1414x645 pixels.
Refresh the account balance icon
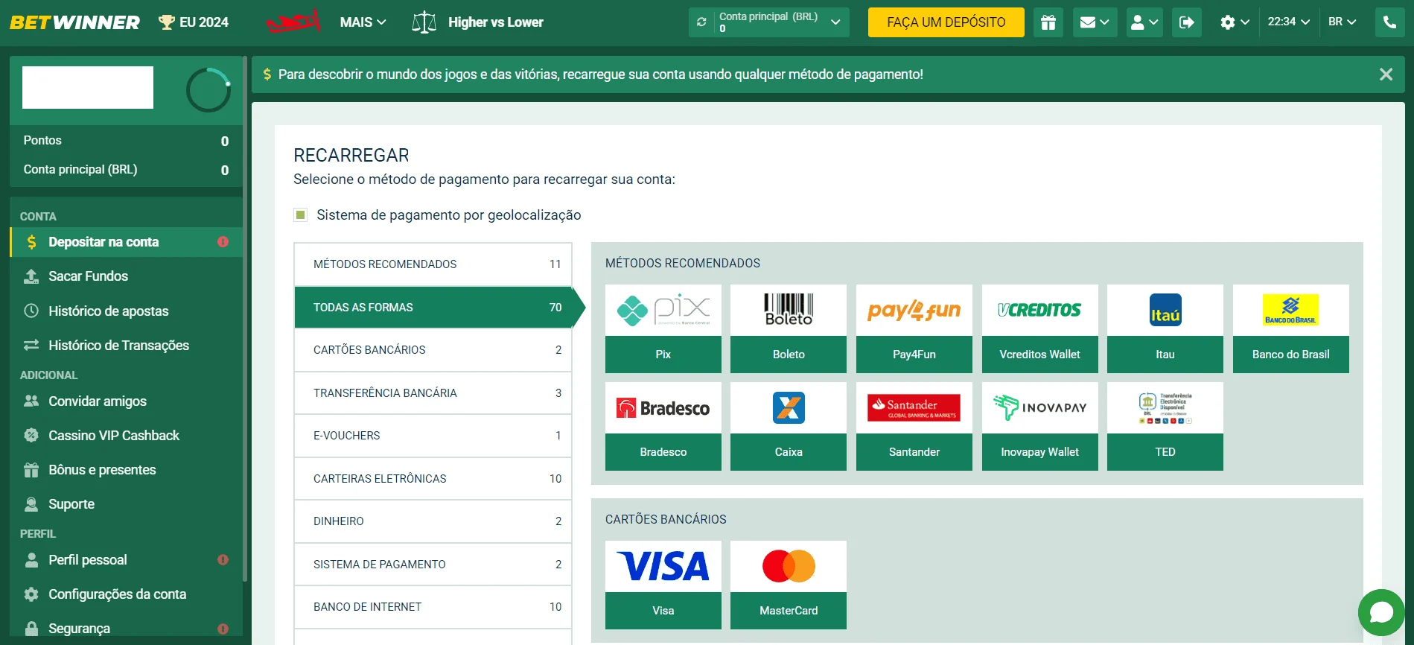pos(701,22)
